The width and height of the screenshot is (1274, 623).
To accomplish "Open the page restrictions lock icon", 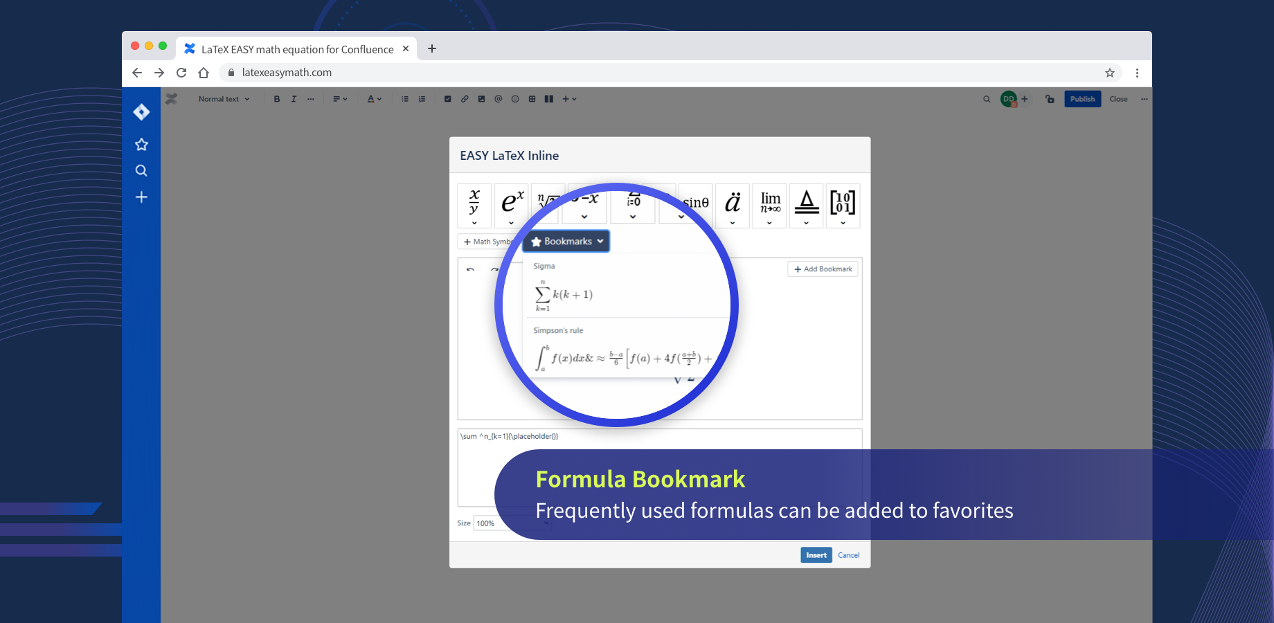I will (1050, 99).
